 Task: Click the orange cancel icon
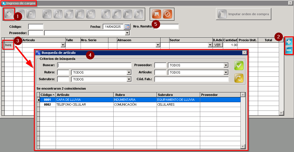point(168,14)
